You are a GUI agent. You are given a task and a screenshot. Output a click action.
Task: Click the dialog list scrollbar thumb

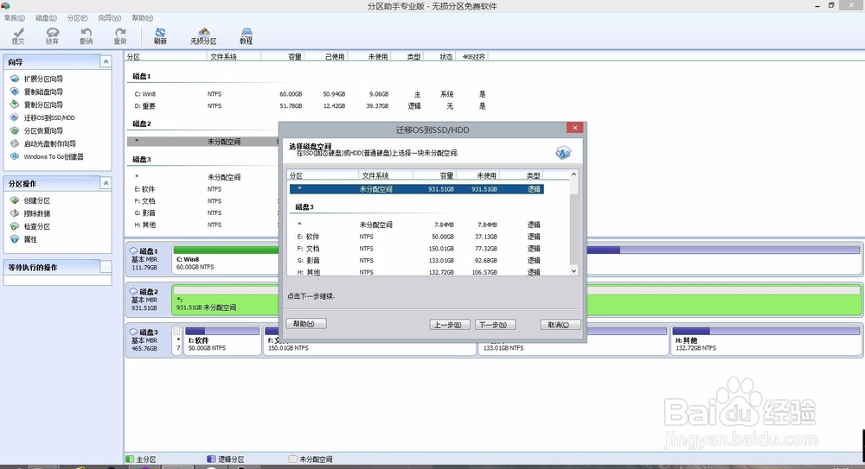(573, 229)
